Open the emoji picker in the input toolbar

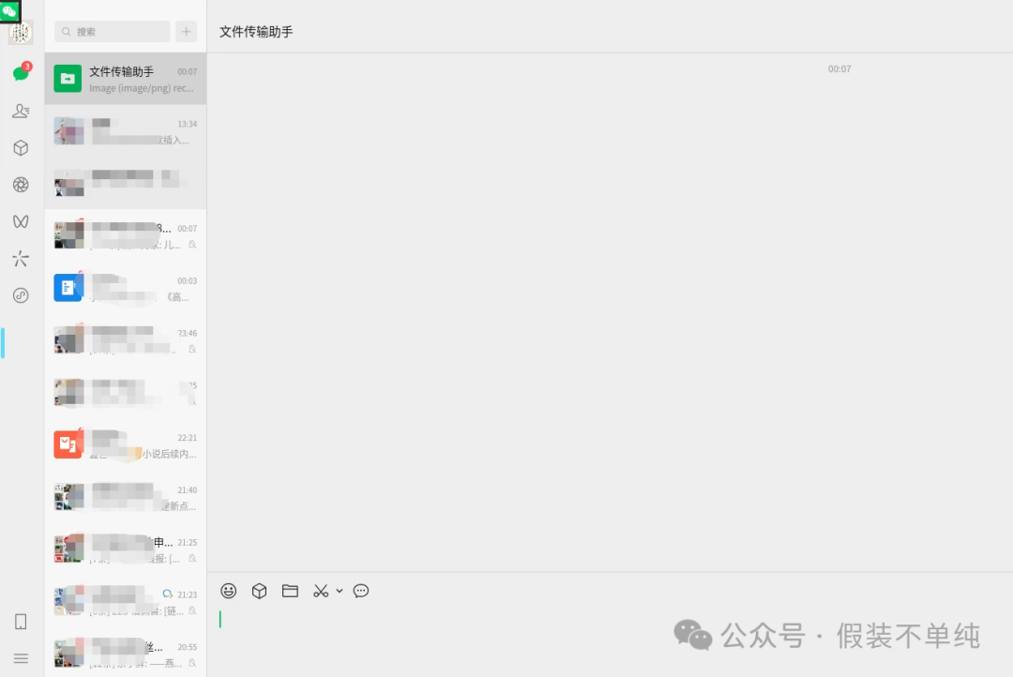tap(229, 591)
